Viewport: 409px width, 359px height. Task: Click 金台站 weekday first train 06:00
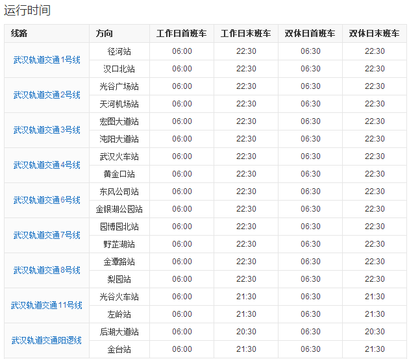coord(182,349)
